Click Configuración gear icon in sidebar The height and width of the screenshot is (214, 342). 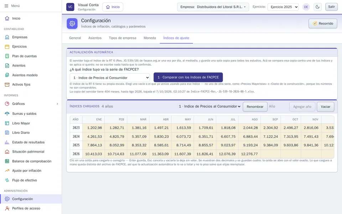click(7, 199)
